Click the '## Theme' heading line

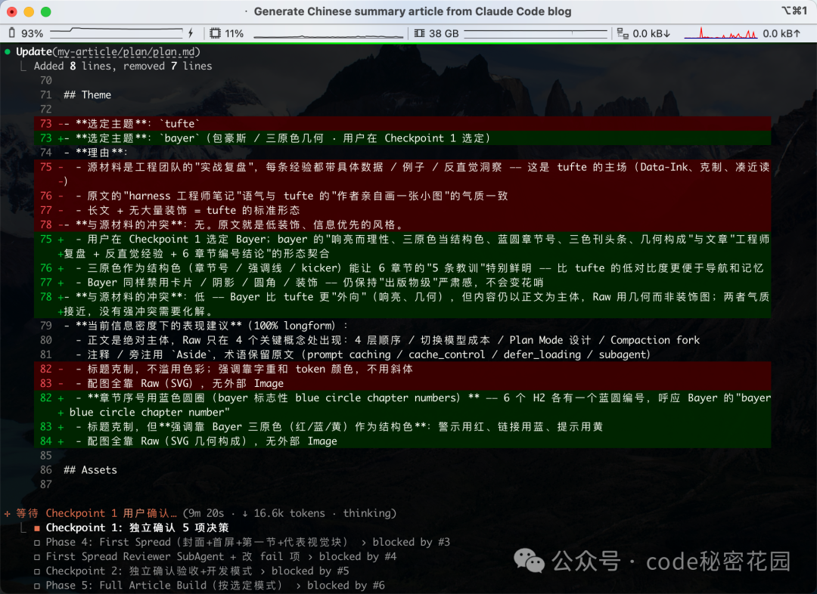pyautogui.click(x=87, y=94)
